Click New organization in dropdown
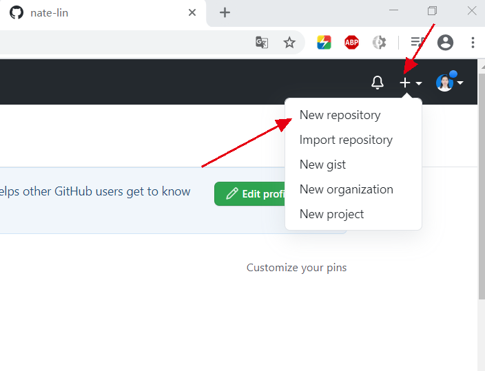 346,189
